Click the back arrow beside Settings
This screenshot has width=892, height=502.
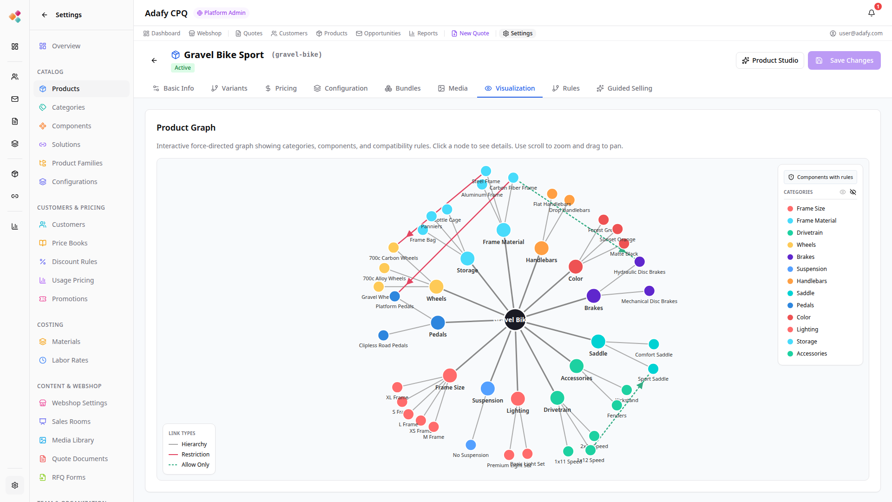click(x=45, y=15)
